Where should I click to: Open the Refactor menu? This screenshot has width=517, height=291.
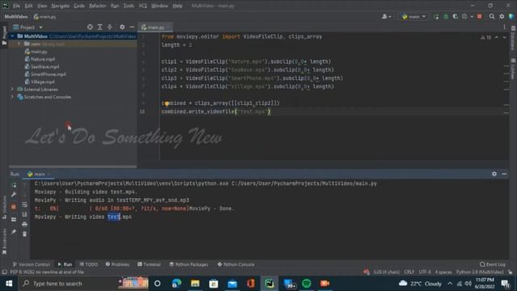tap(98, 6)
